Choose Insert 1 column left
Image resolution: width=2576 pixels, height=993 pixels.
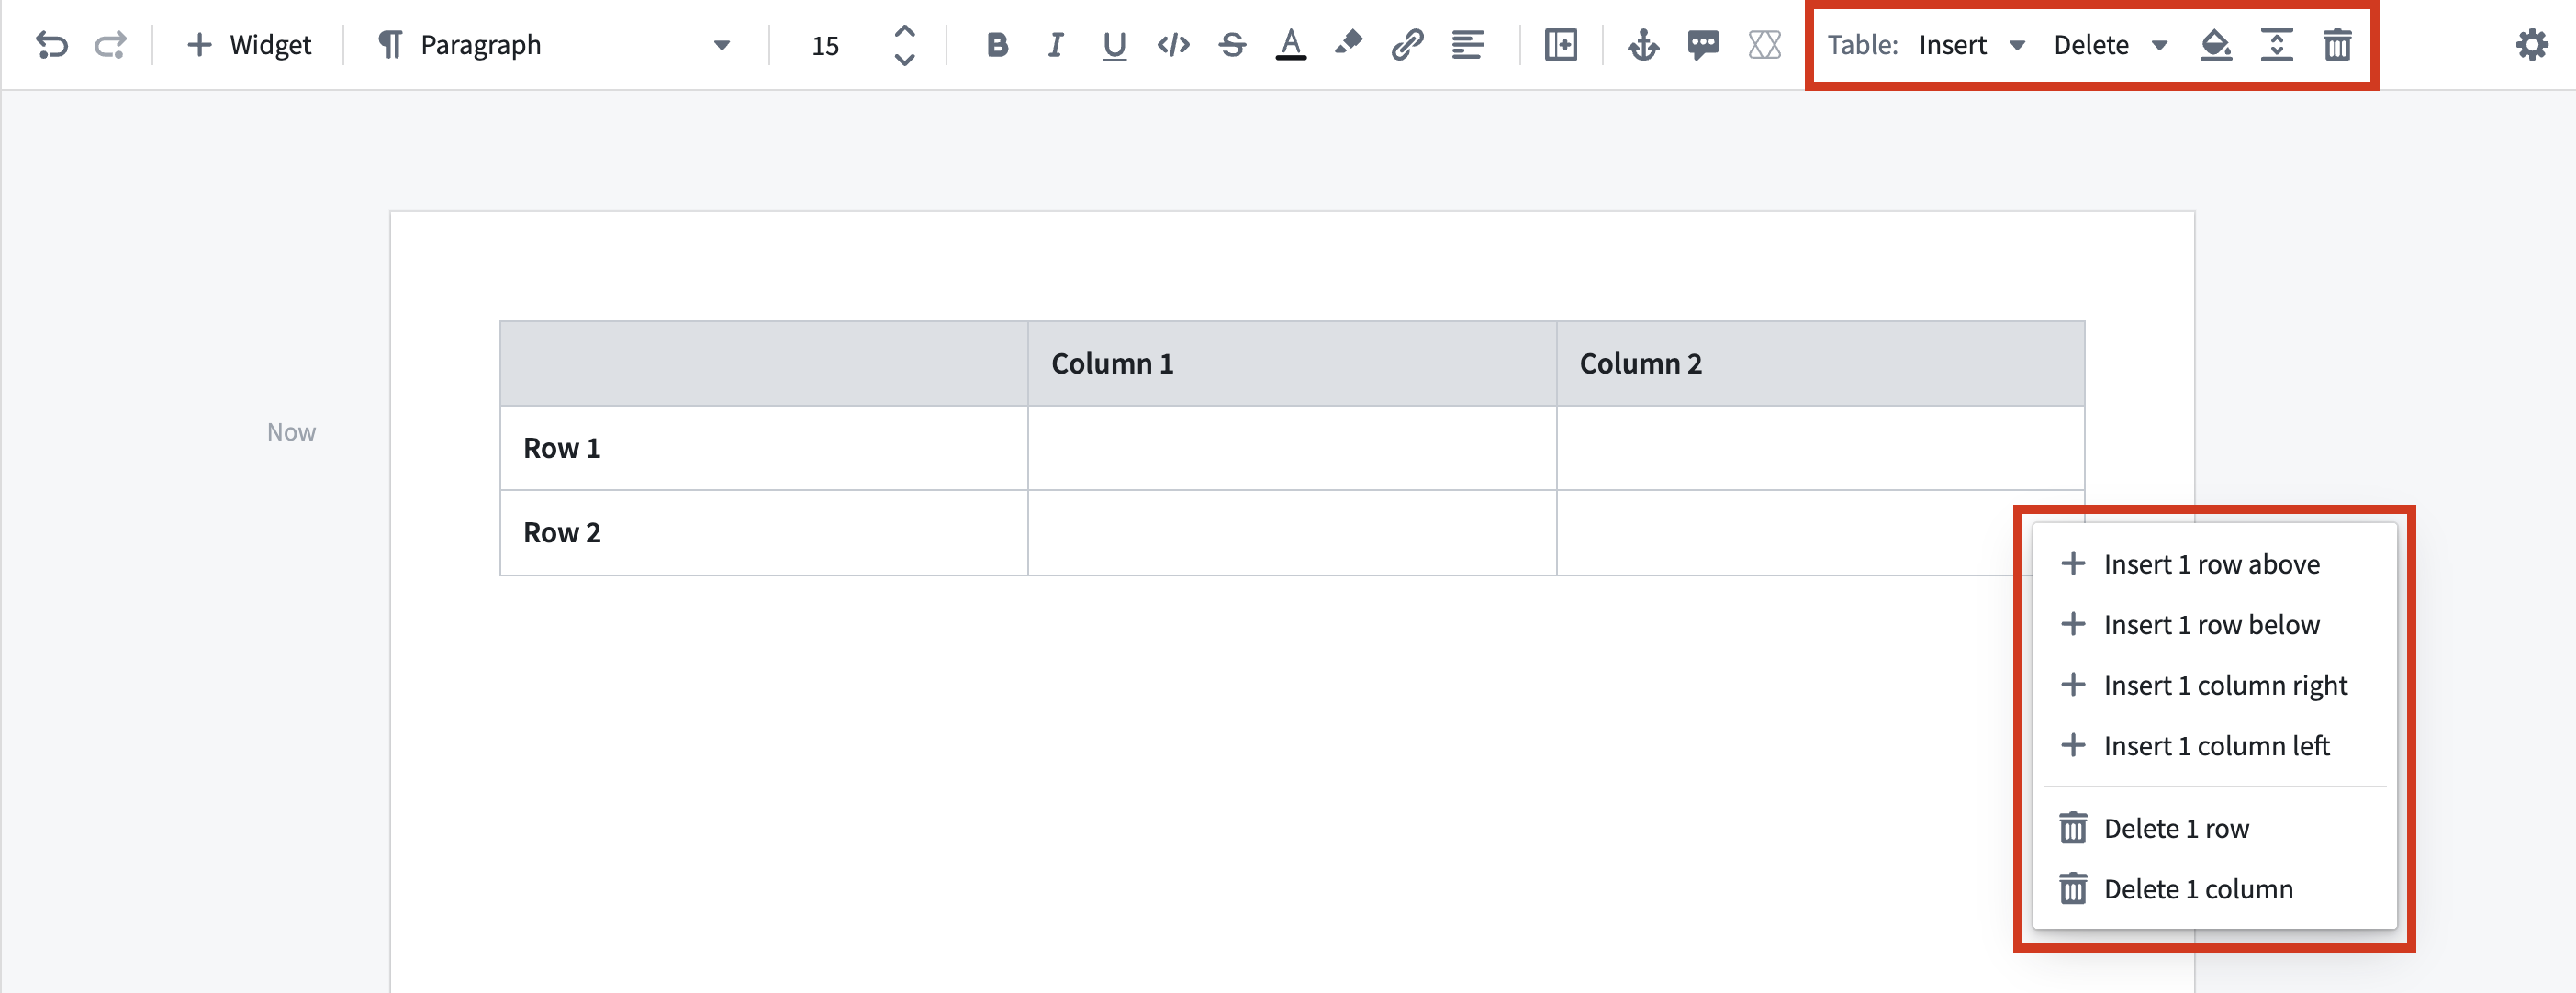[x=2215, y=746]
